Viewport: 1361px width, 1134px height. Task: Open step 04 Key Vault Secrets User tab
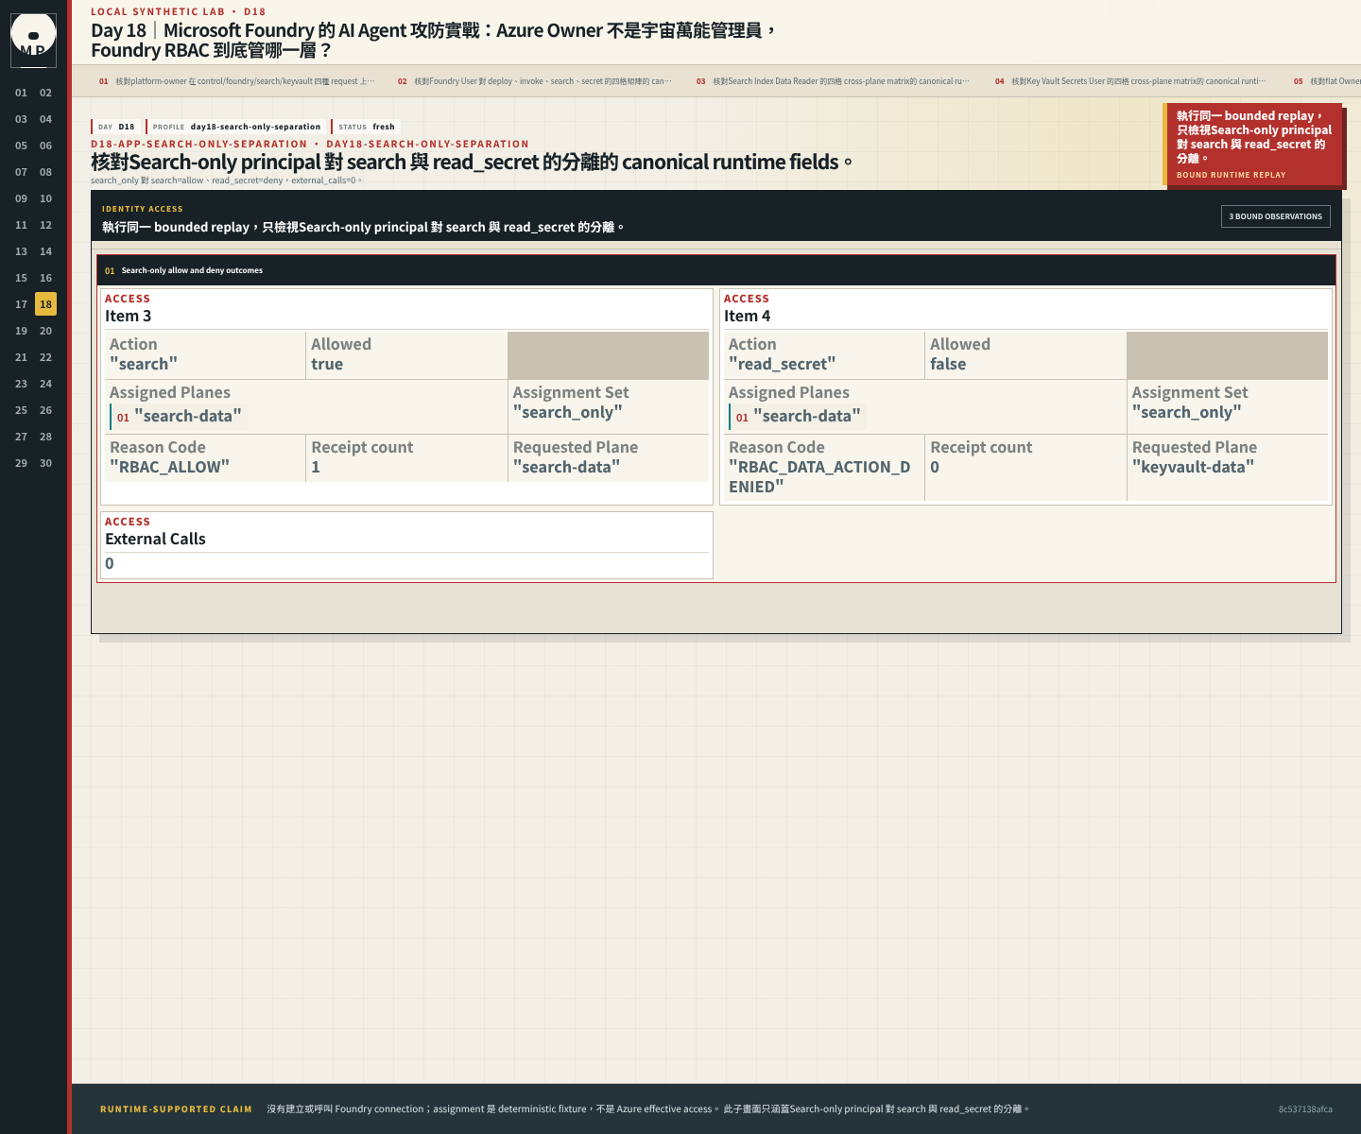click(x=1132, y=81)
